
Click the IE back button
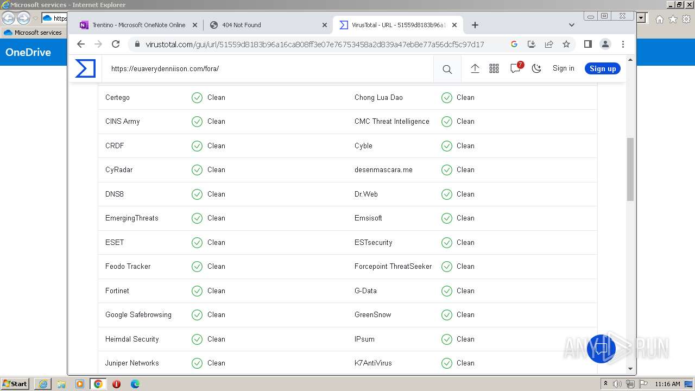tap(9, 18)
